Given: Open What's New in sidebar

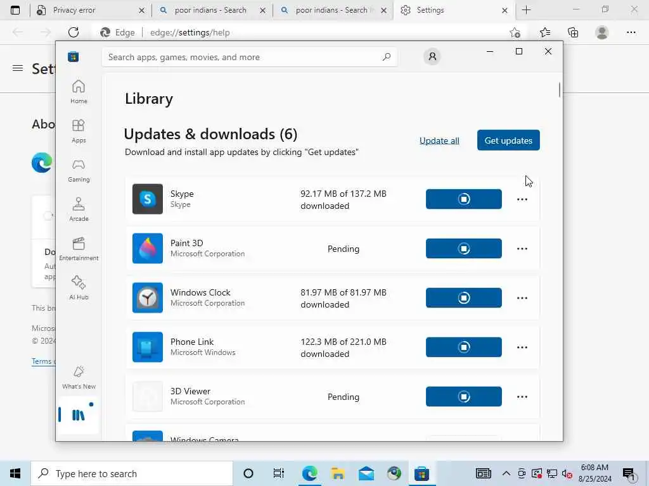Looking at the screenshot, I should pyautogui.click(x=79, y=377).
